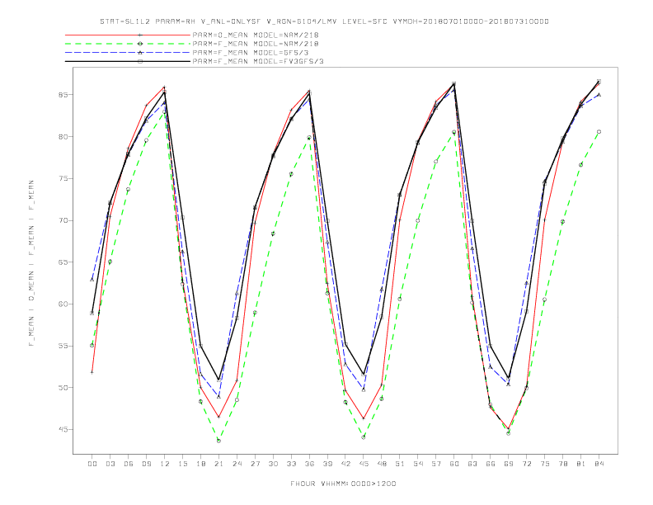Click the rotated y-axis label F_MEAN O_MEAN
Image resolution: width=653 pixels, height=505 pixels.
[x=31, y=263]
